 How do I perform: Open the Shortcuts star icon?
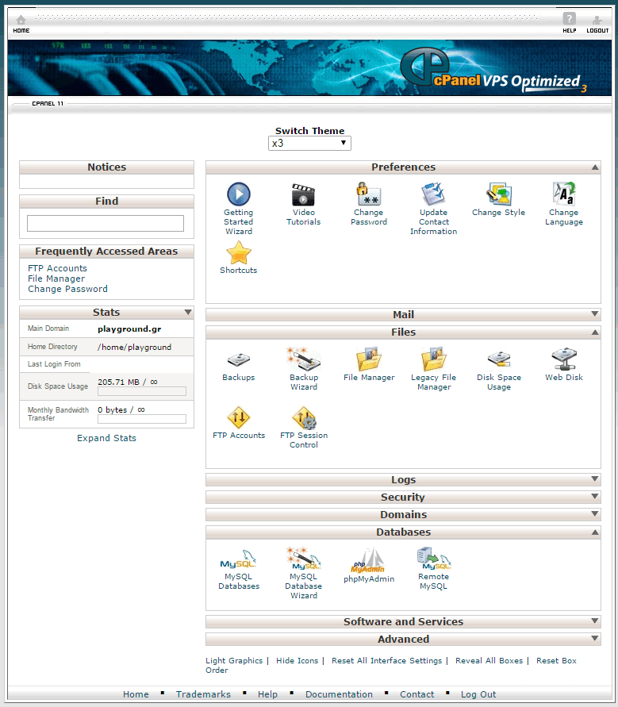pos(239,252)
